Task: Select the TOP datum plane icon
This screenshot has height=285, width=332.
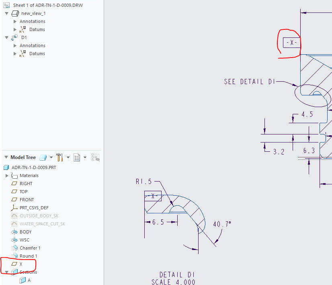Action: coord(14,192)
